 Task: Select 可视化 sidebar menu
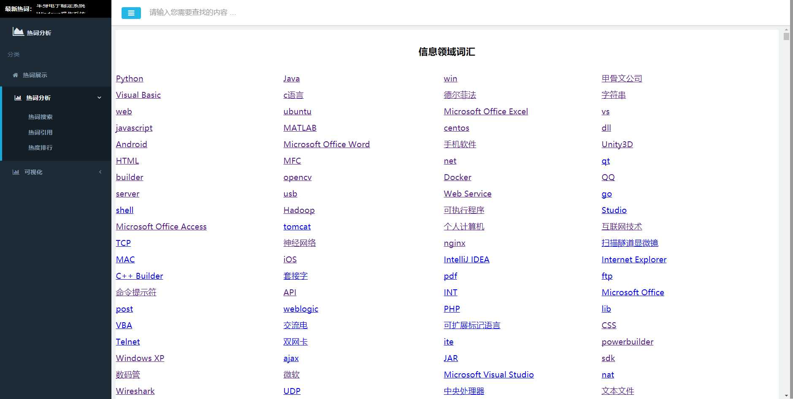[x=33, y=172]
